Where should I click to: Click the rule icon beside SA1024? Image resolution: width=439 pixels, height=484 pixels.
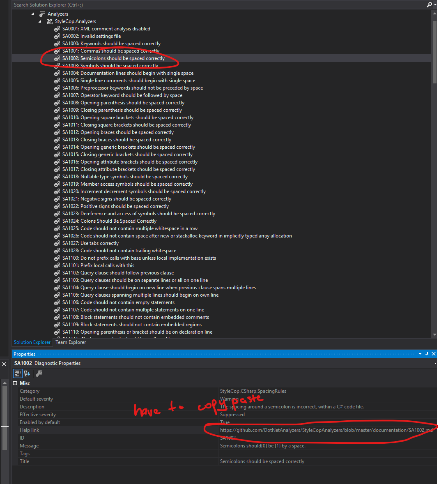pos(57,221)
